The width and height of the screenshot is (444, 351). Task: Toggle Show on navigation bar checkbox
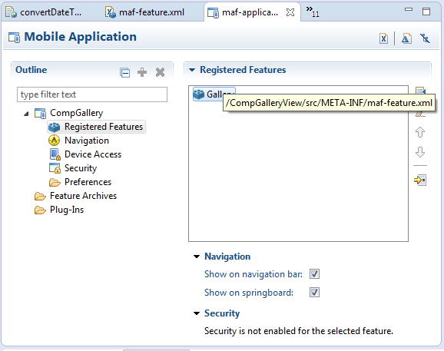pyautogui.click(x=314, y=274)
